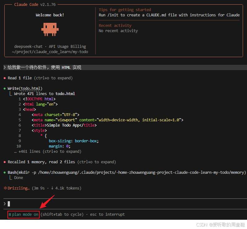Click the red bullet beside Read 1 file
Screen dimensions: 247x229
5,78
